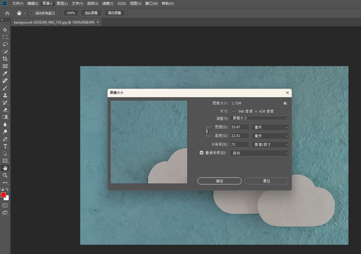
Task: Select the Zoom tool in toolbar
Action: [5, 175]
